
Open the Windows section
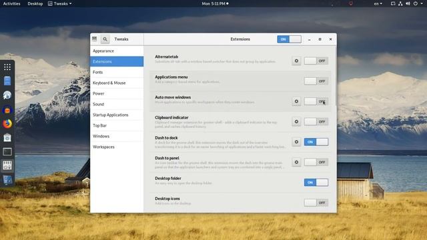(117, 136)
